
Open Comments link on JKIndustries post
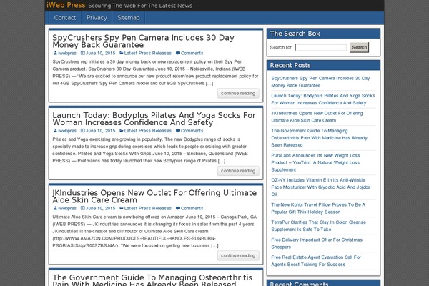click(192, 208)
